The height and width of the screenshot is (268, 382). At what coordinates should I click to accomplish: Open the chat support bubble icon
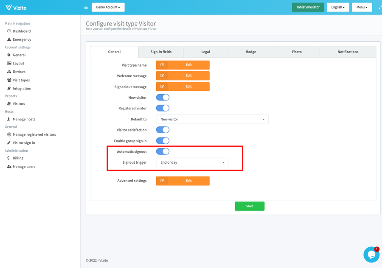click(x=371, y=255)
